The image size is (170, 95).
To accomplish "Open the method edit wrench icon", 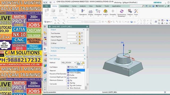I will tap(83, 63).
